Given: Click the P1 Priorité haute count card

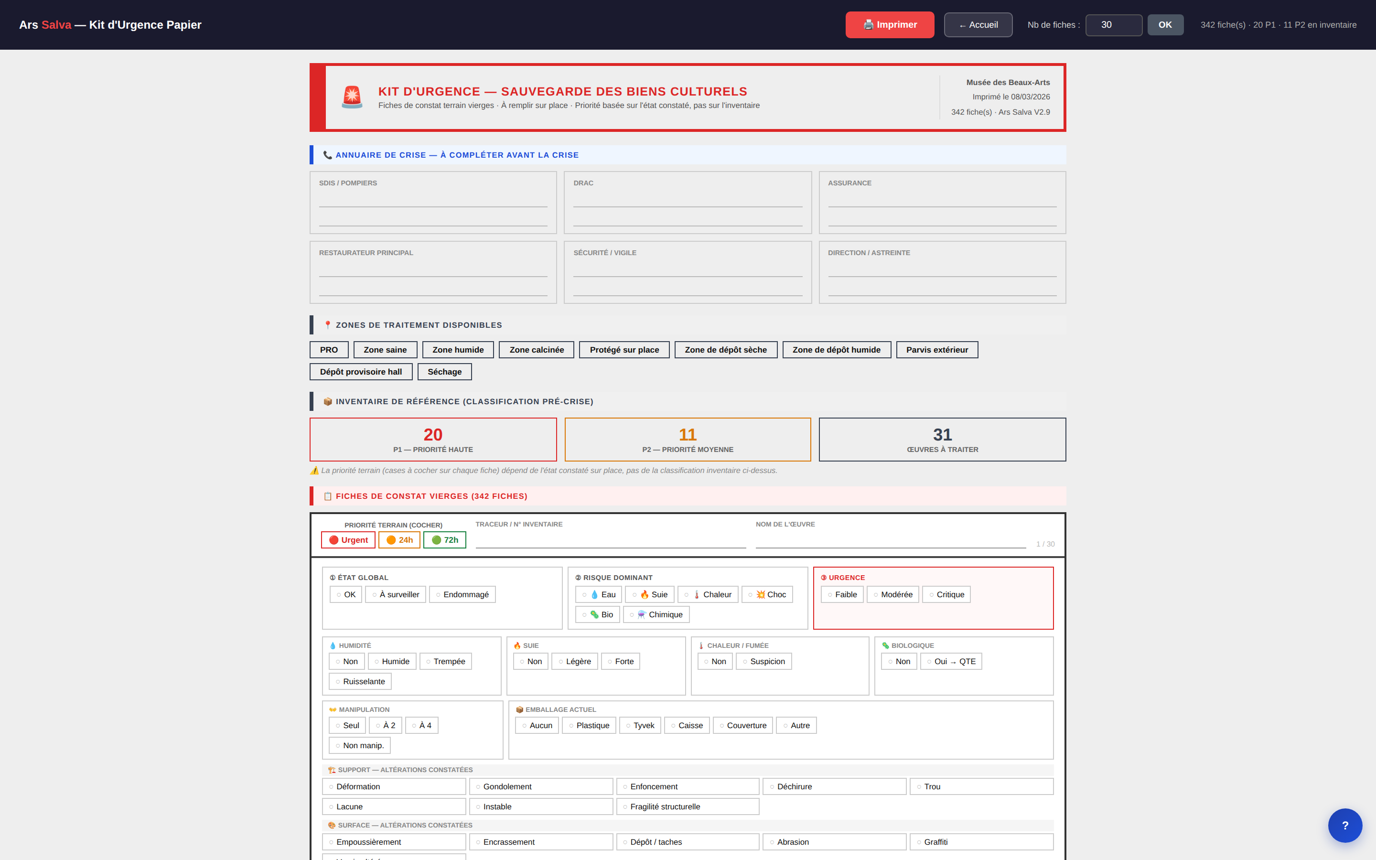Looking at the screenshot, I should (x=433, y=440).
